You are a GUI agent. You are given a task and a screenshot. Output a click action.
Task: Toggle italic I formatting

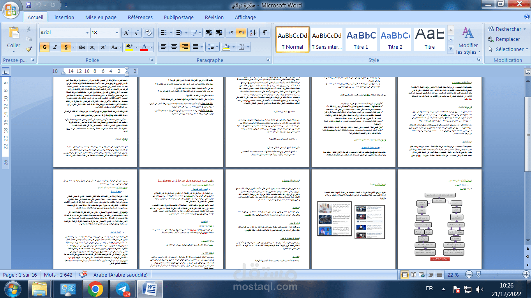55,47
